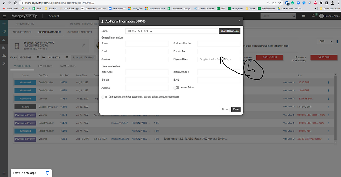Switch to CUSTOMER ACCOUNT tab
This screenshot has height=177, width=341.
click(80, 32)
